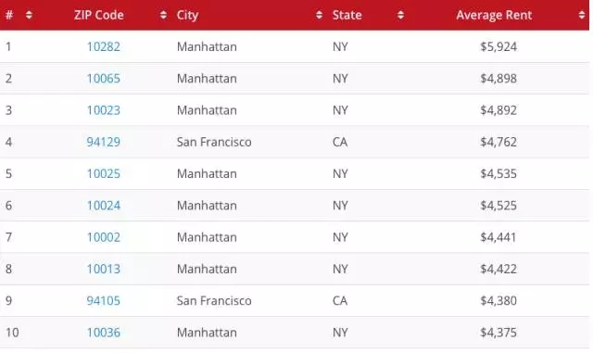Open ZIP code 10013 link
The image size is (593, 353).
coord(103,269)
